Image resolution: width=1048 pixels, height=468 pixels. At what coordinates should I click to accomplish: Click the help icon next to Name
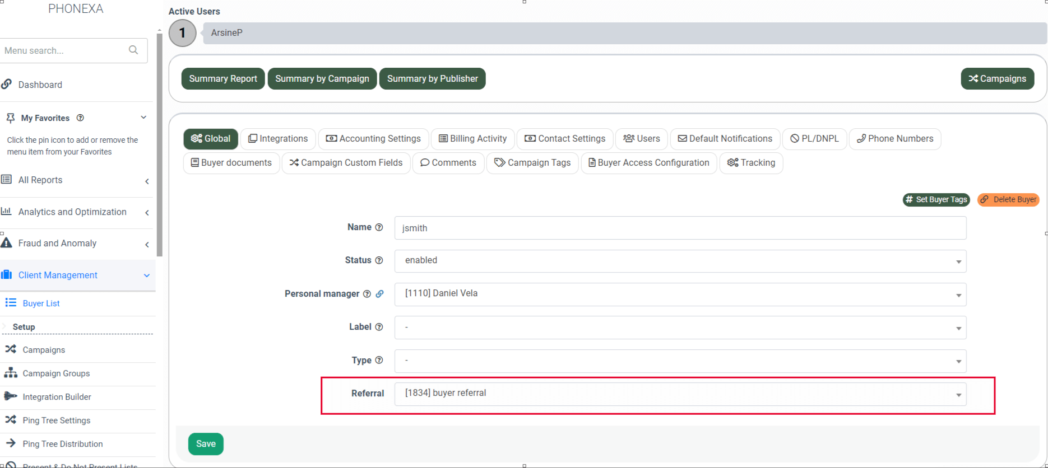point(379,227)
